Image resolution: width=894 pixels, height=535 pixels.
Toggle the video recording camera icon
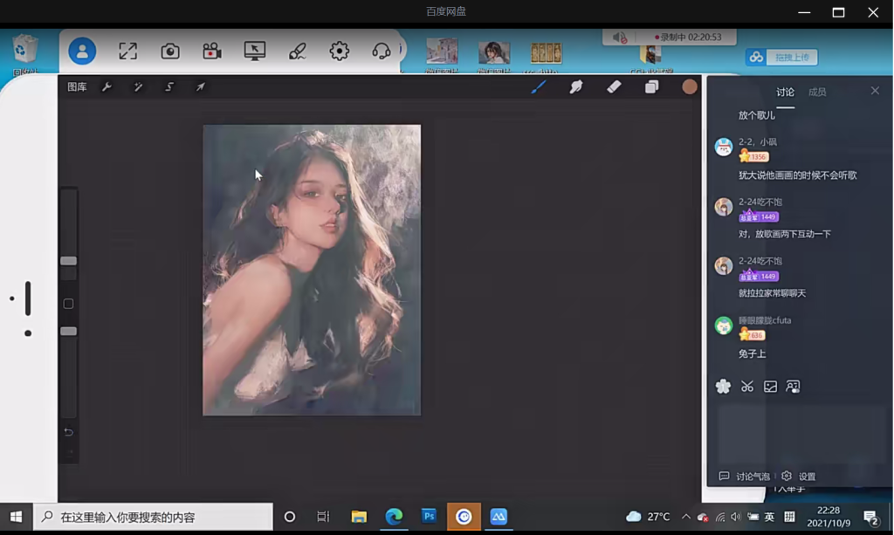[x=212, y=51]
